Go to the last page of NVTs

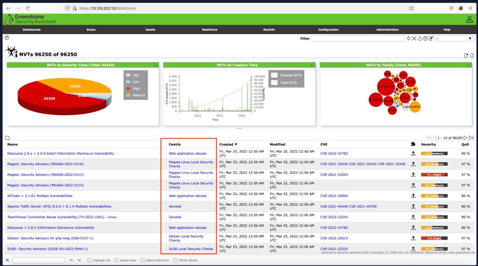coord(471,138)
